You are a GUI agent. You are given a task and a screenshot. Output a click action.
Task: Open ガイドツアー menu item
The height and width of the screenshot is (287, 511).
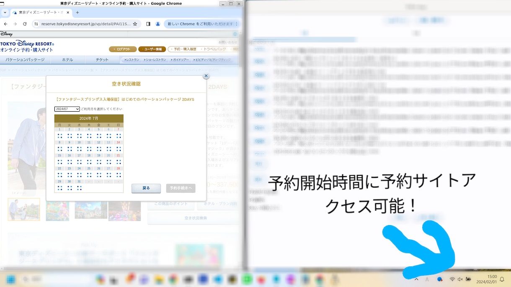(x=180, y=60)
